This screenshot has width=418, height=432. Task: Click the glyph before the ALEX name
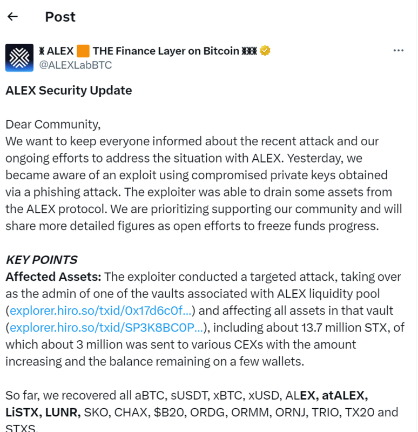pyautogui.click(x=42, y=51)
